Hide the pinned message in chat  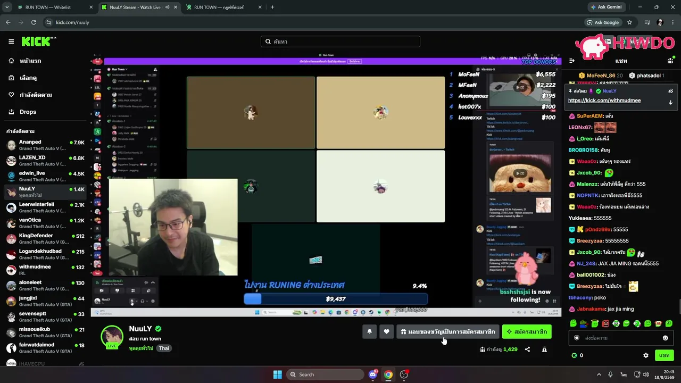coord(670,91)
